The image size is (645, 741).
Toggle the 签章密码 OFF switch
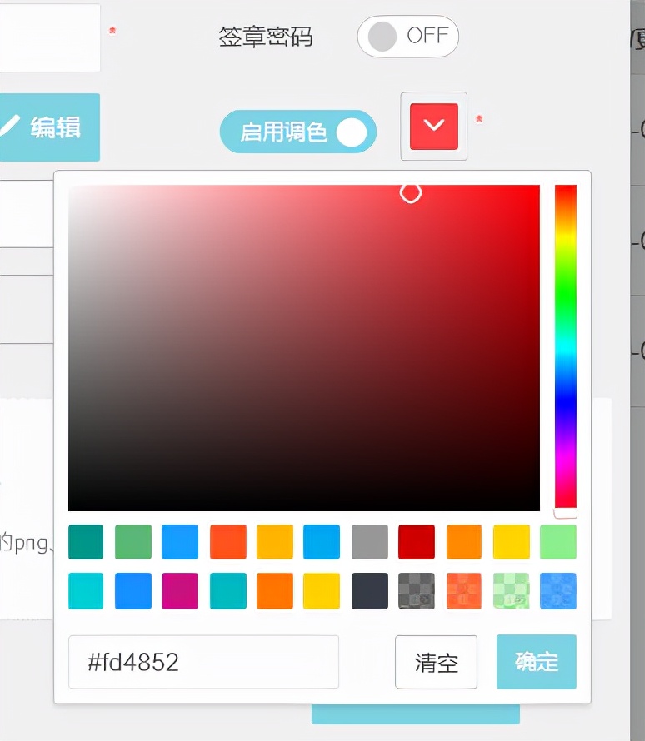pos(407,37)
